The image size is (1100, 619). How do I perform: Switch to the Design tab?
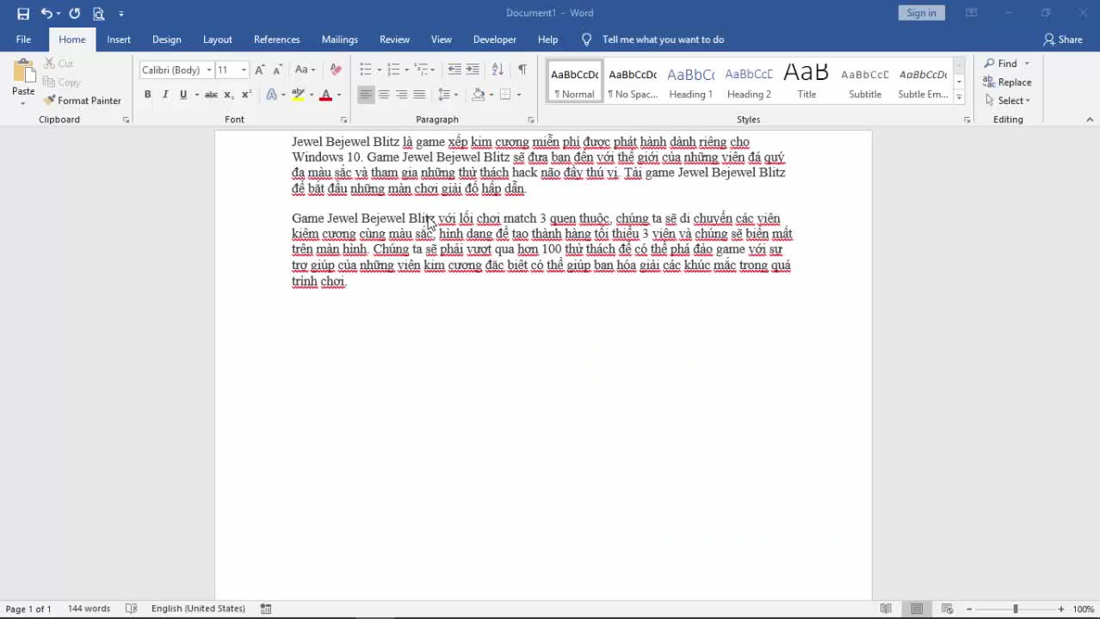click(x=166, y=40)
